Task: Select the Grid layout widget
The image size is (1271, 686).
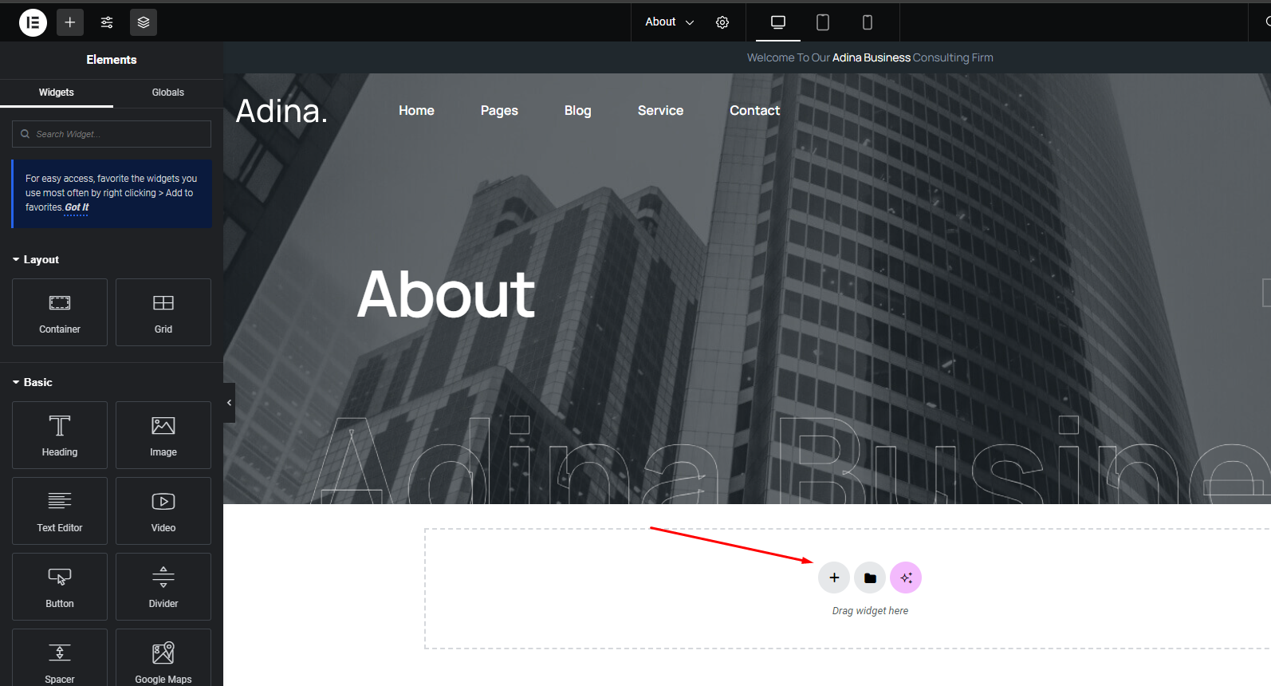Action: tap(163, 312)
